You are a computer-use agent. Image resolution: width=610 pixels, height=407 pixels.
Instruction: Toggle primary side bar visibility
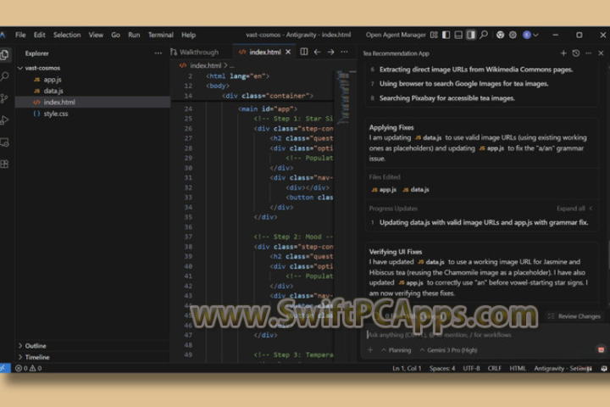coord(446,35)
